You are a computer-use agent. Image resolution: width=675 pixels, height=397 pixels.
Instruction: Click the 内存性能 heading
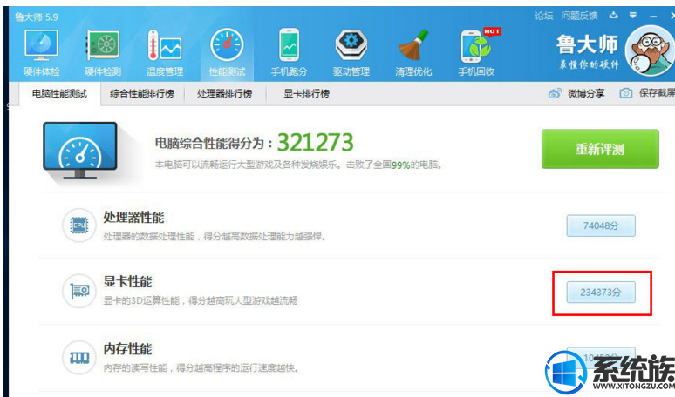(x=127, y=349)
